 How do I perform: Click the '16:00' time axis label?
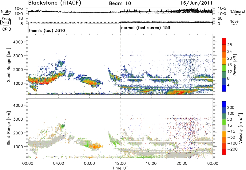click(151, 164)
